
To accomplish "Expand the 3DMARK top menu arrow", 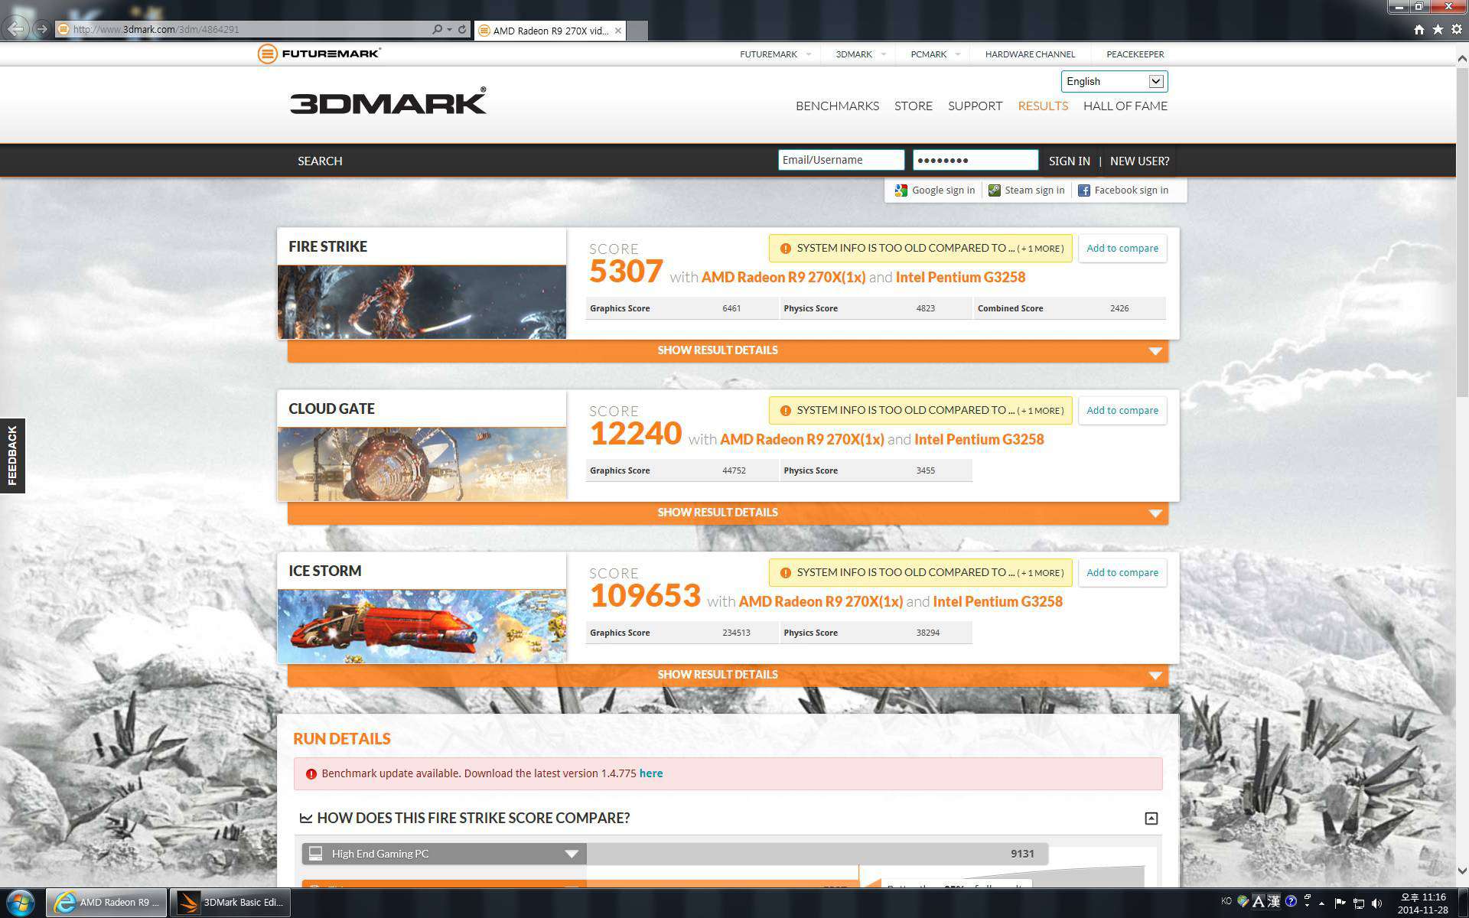I will click(x=884, y=54).
